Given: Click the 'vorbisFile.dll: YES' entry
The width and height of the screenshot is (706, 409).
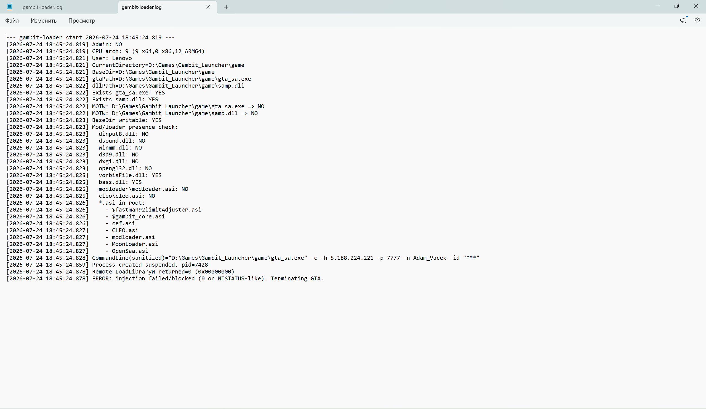Looking at the screenshot, I should (x=84, y=175).
